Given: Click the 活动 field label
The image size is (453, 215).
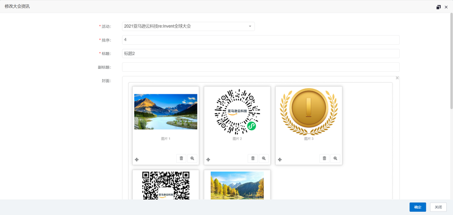Looking at the screenshot, I should coord(105,26).
